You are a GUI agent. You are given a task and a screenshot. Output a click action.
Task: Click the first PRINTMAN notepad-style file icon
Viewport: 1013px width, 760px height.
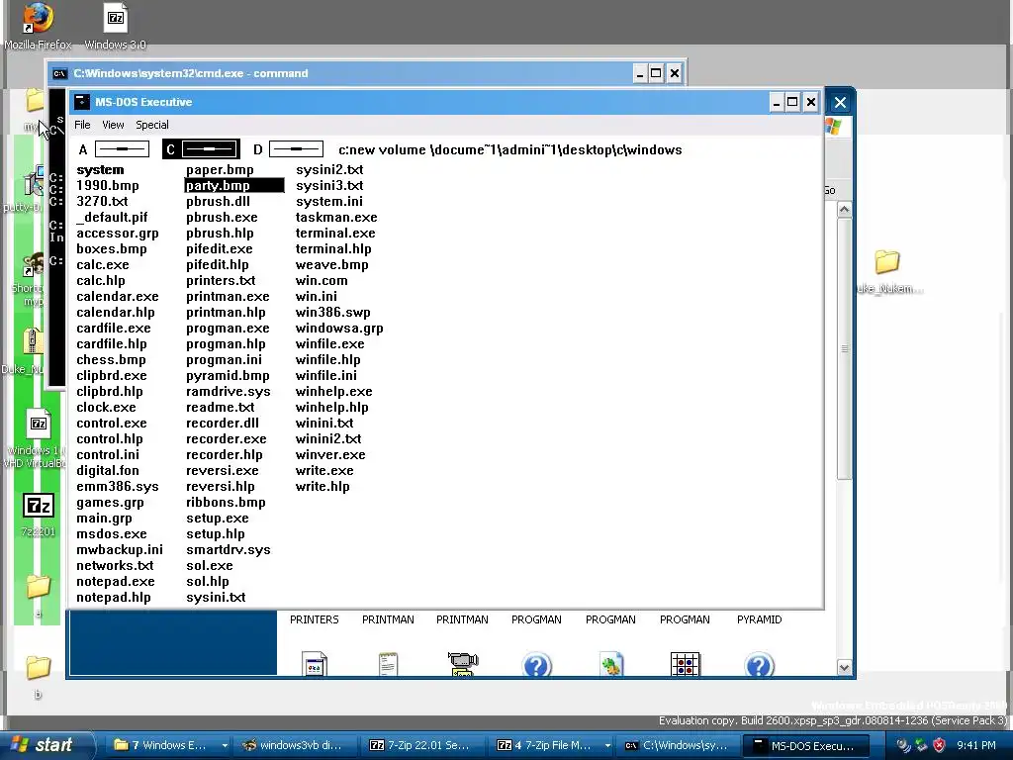click(388, 663)
